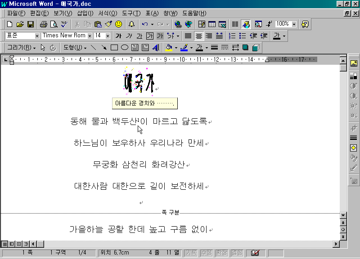Apply the yellow fill color bucket
Screen dimensions: 360x259
[169, 48]
